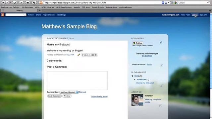
Task: Stop page loading with the X button
Action: pos(21,3)
